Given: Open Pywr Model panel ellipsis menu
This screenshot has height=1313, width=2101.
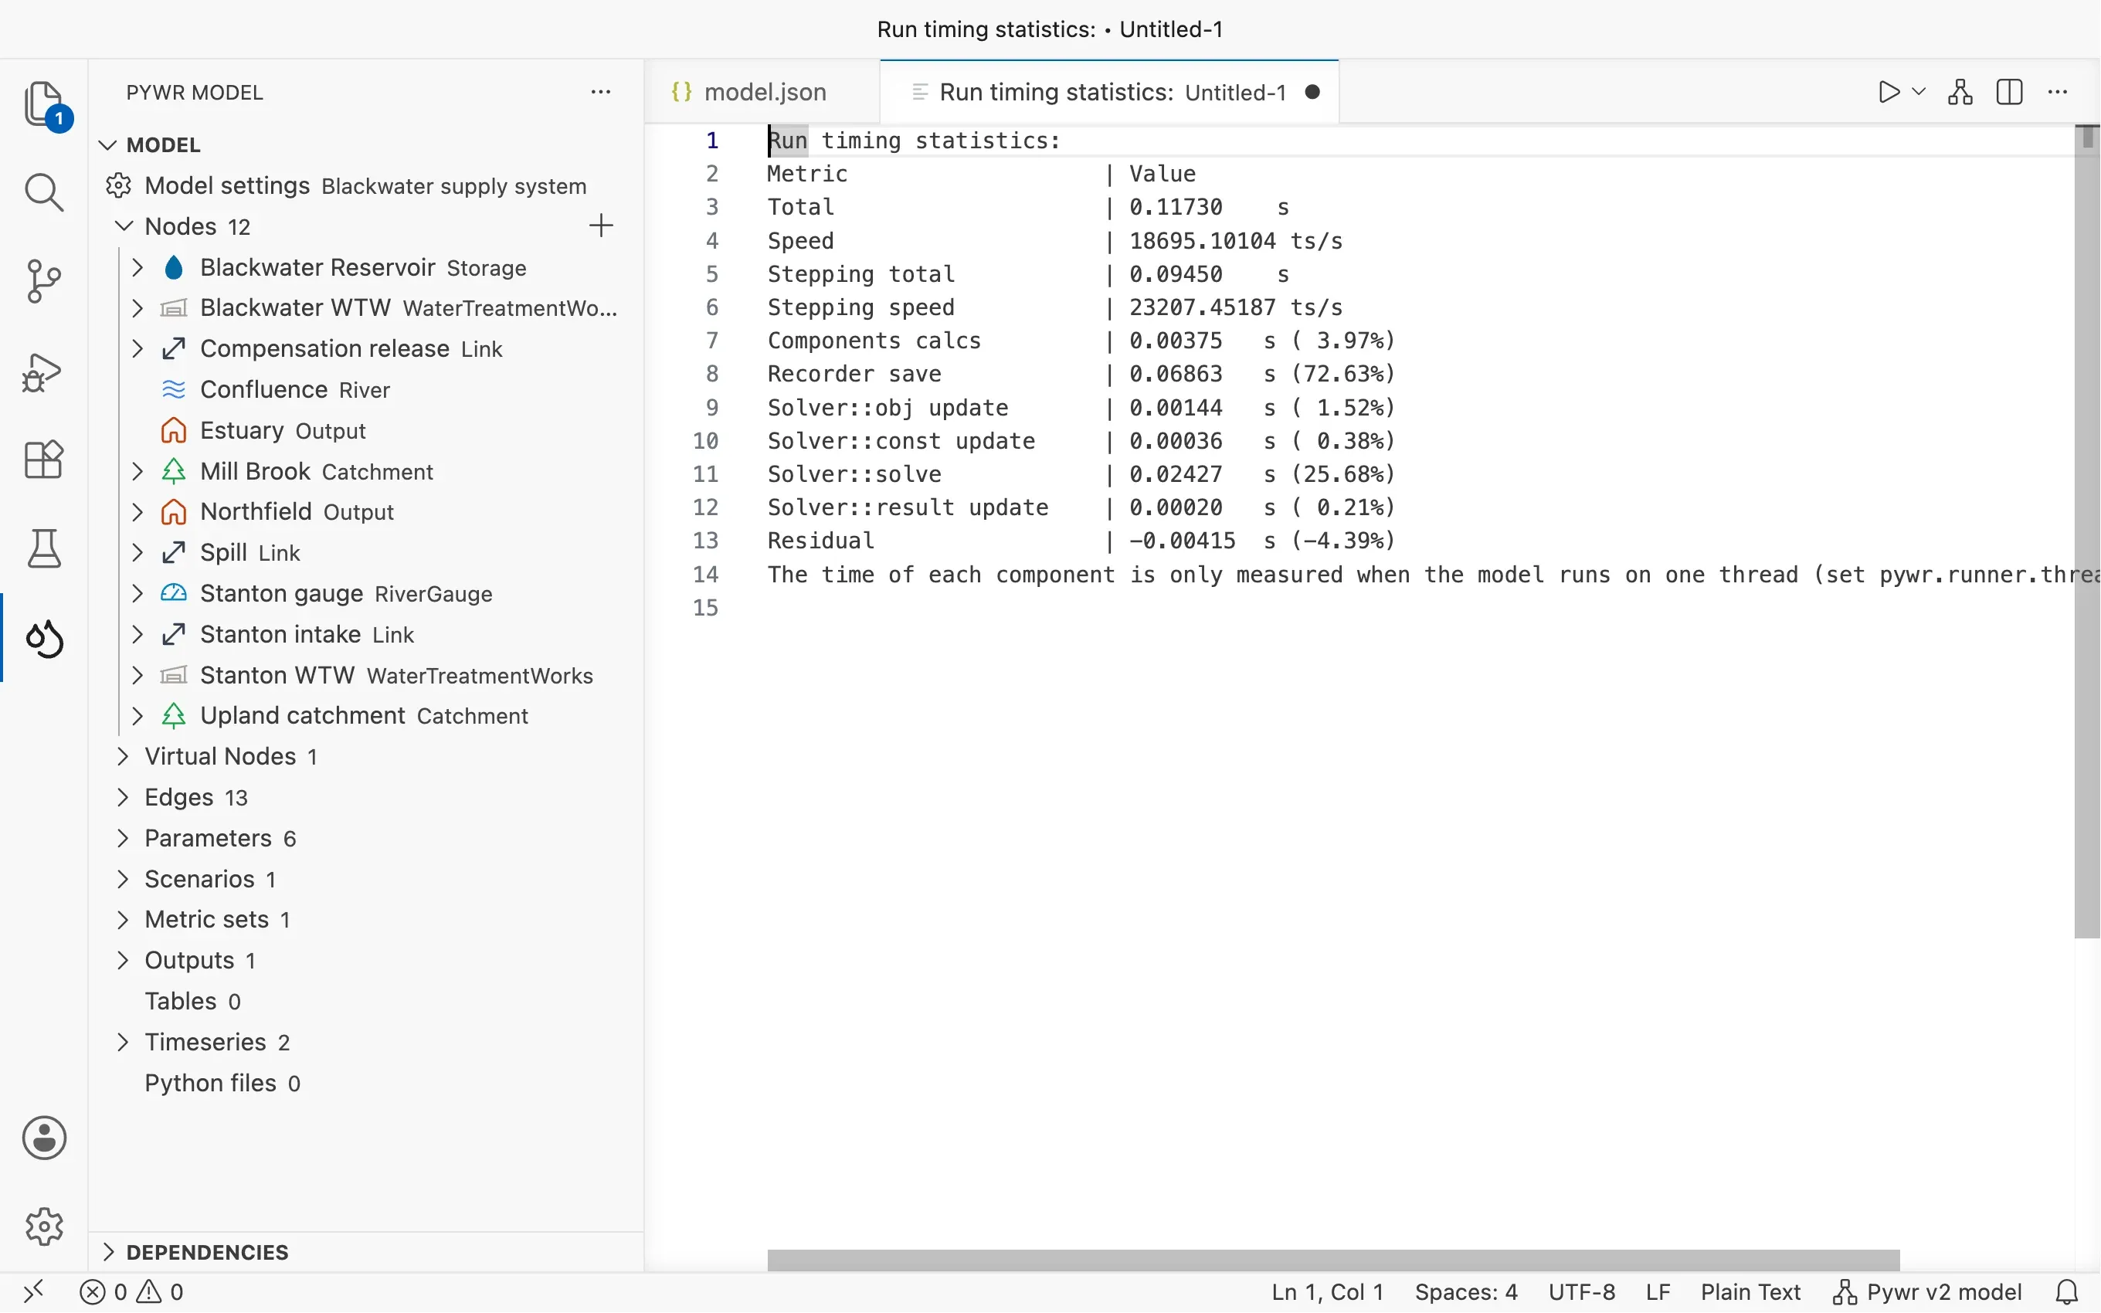Looking at the screenshot, I should click(x=601, y=92).
